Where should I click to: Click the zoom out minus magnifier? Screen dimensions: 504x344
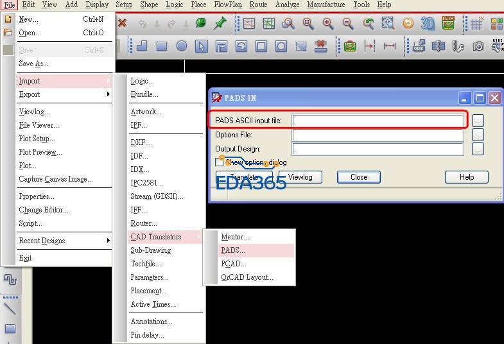click(x=348, y=24)
